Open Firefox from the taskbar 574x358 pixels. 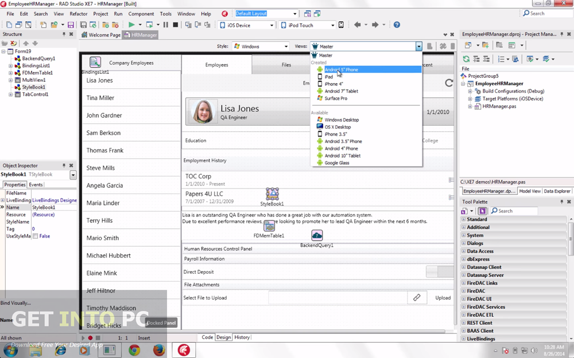(159, 351)
